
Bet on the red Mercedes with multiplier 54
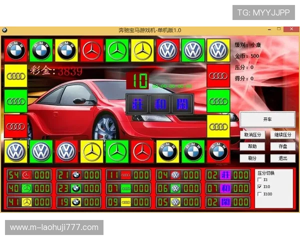click(x=28, y=175)
